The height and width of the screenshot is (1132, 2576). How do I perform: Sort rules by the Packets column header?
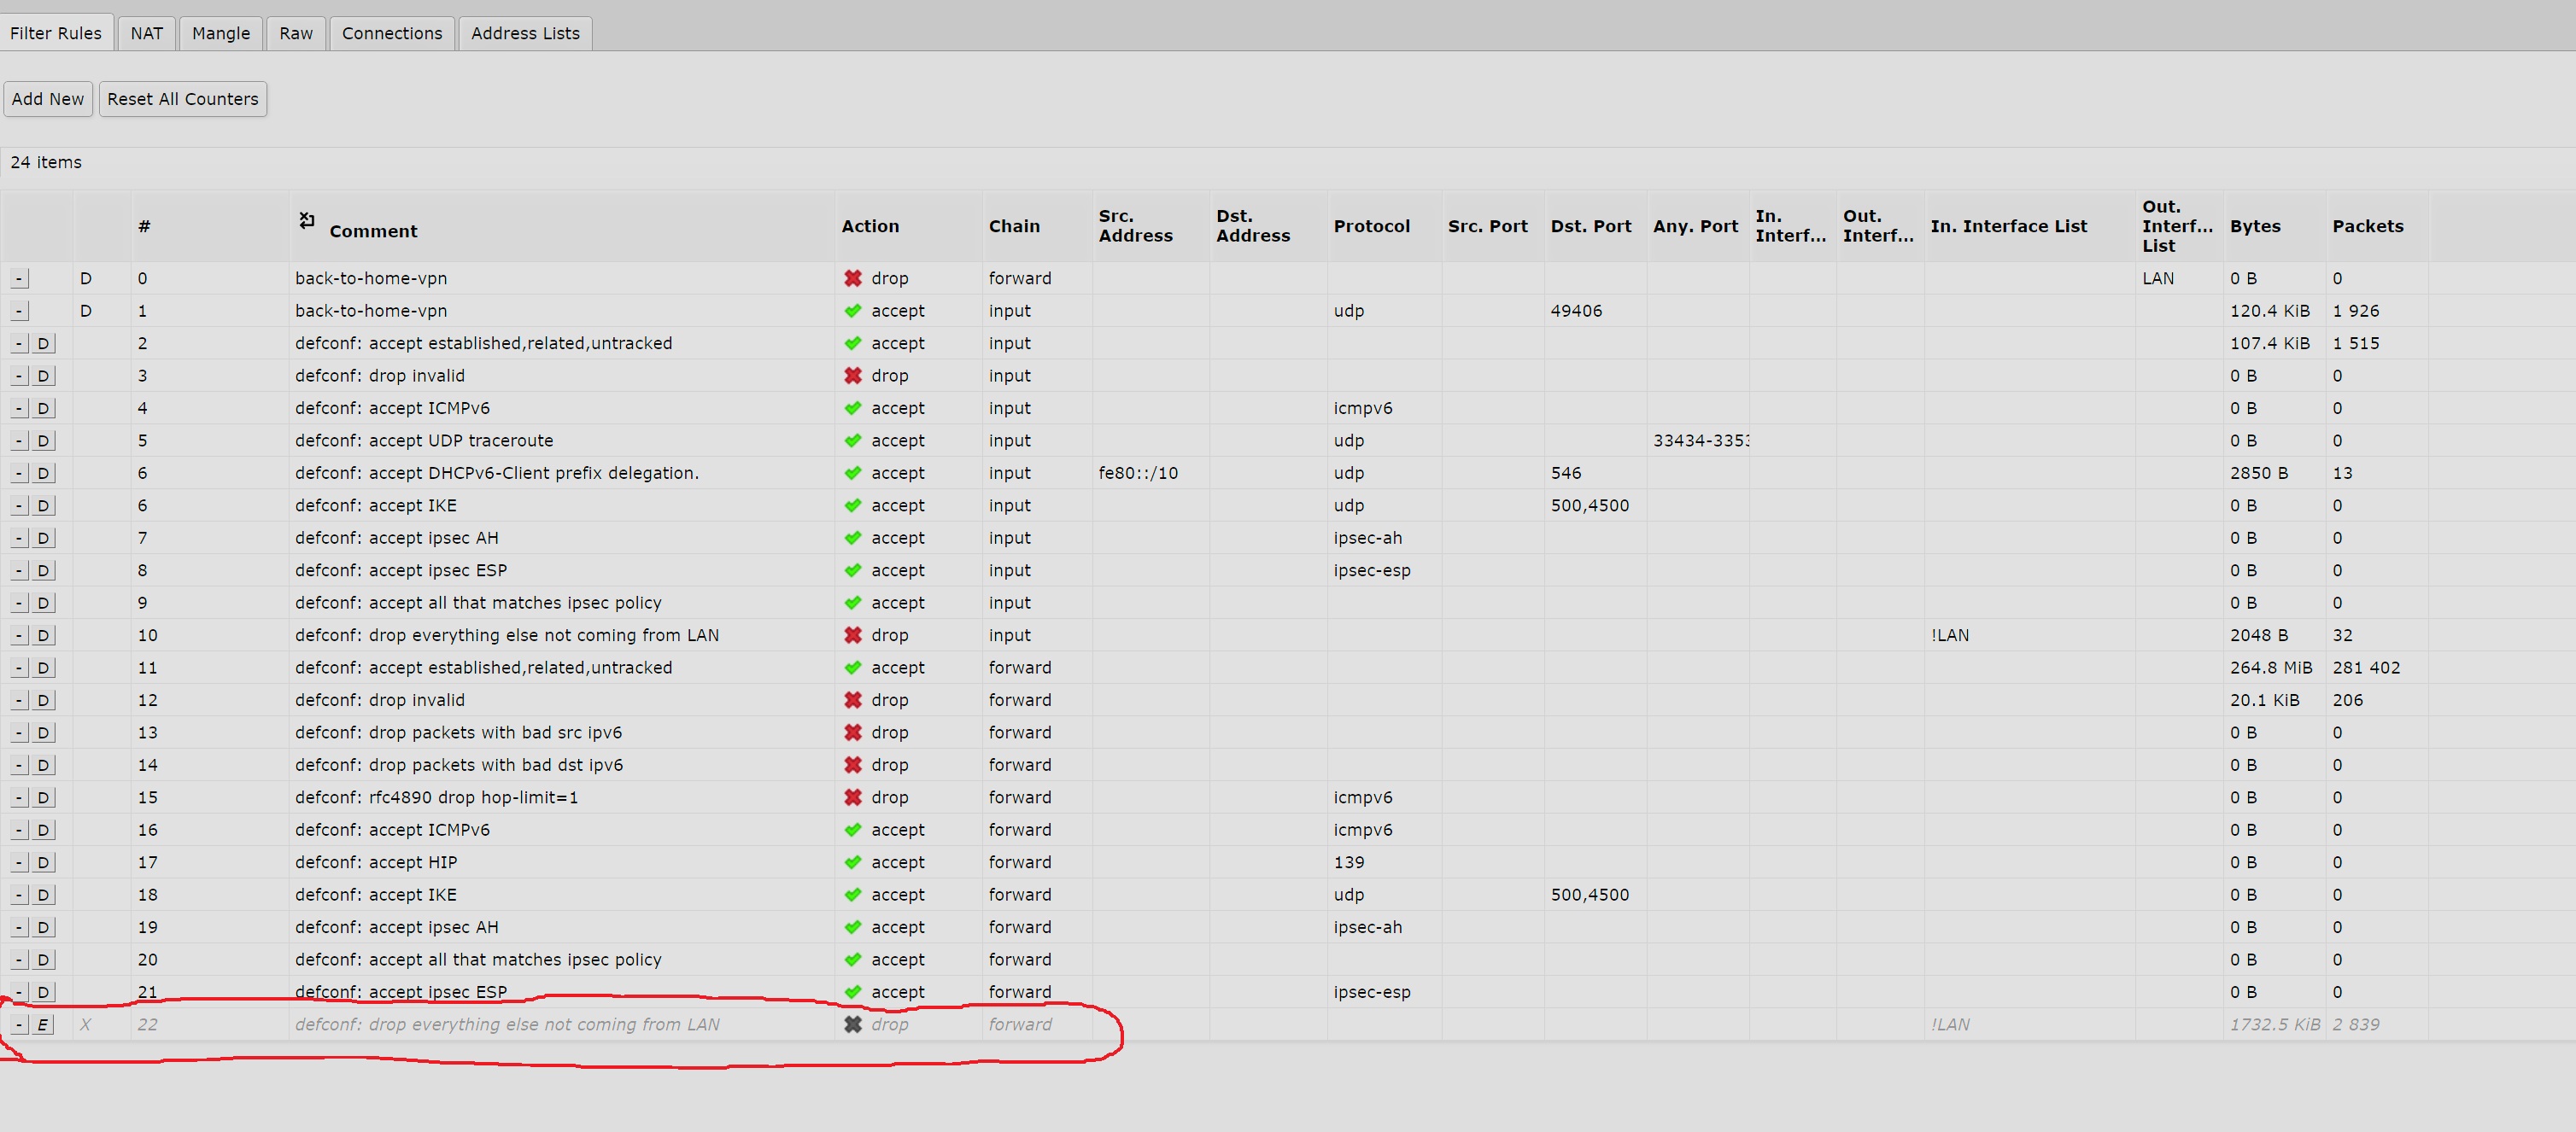pos(2367,227)
